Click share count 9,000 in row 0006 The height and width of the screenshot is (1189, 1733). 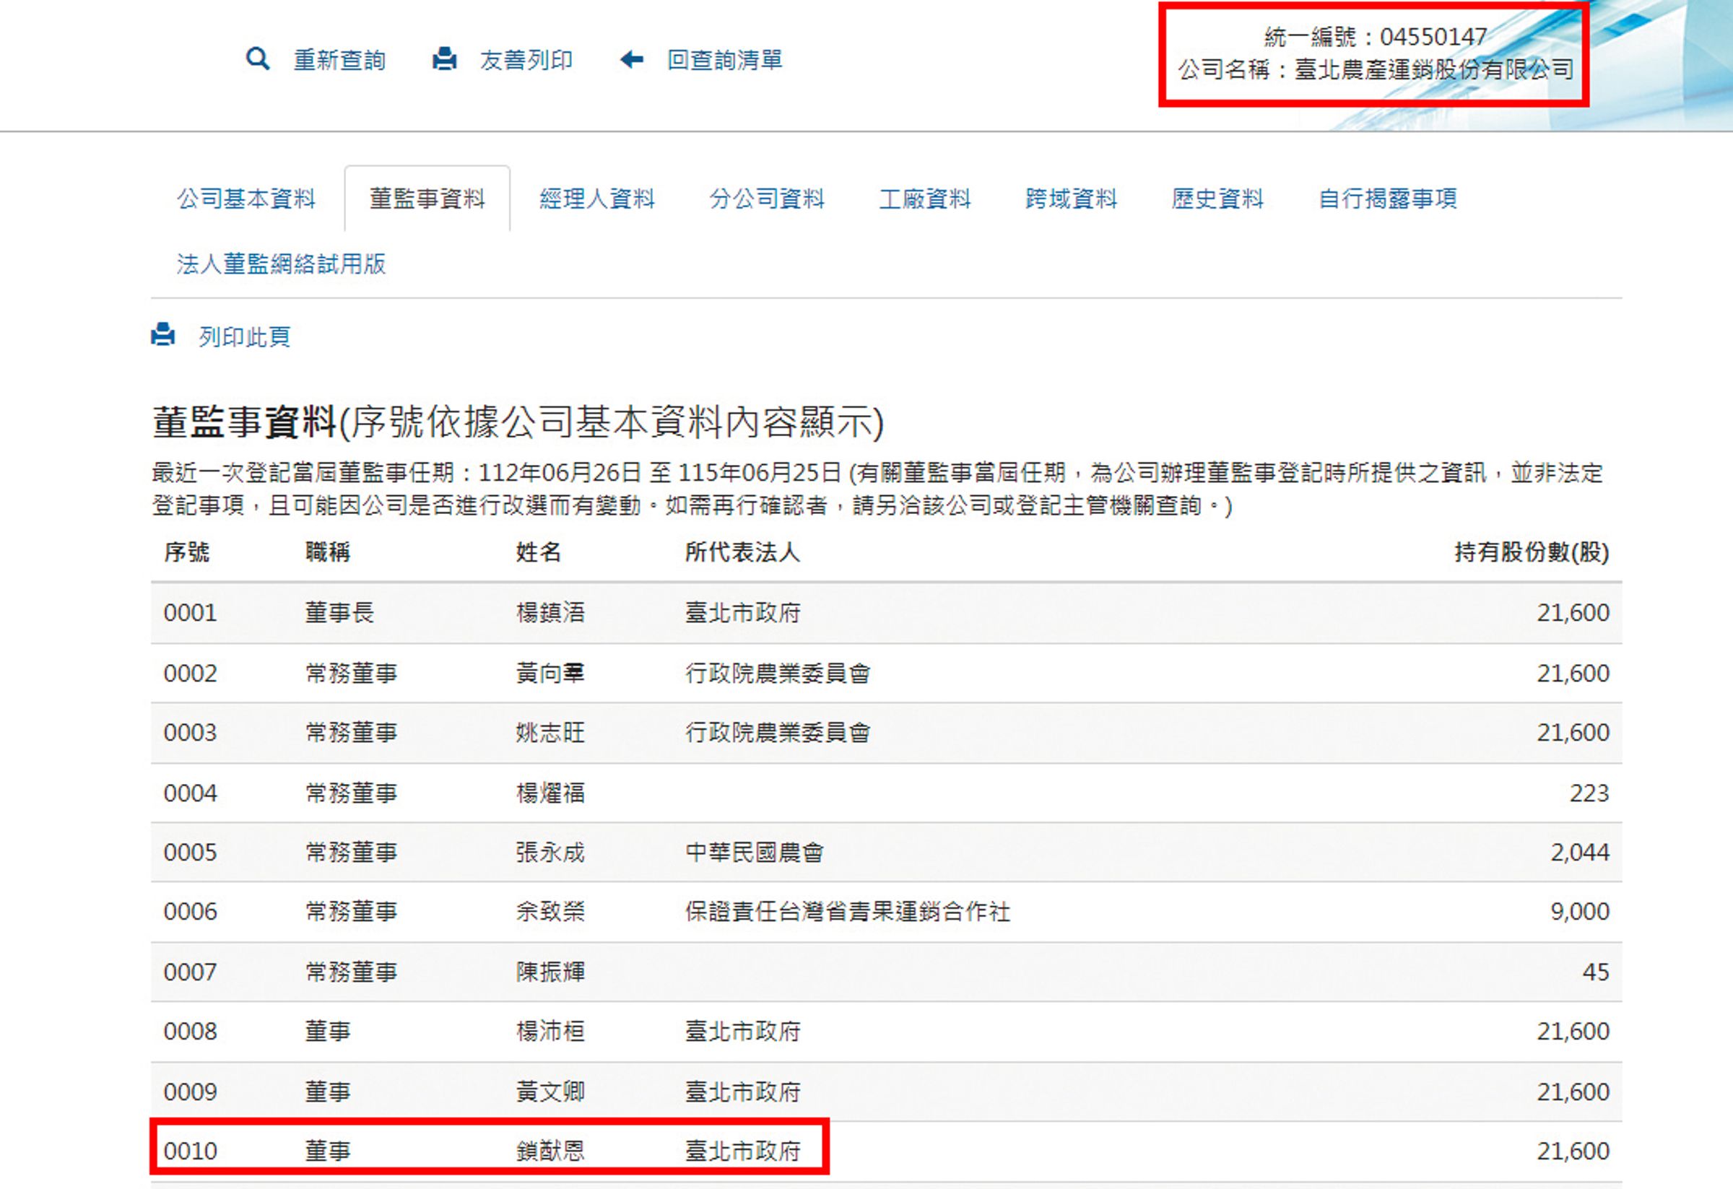tap(1580, 912)
